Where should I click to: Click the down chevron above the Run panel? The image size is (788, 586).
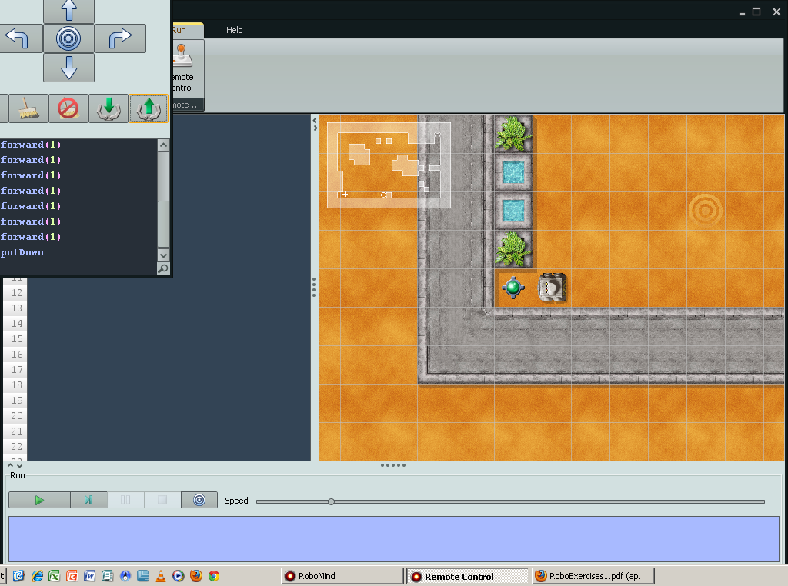(19, 465)
